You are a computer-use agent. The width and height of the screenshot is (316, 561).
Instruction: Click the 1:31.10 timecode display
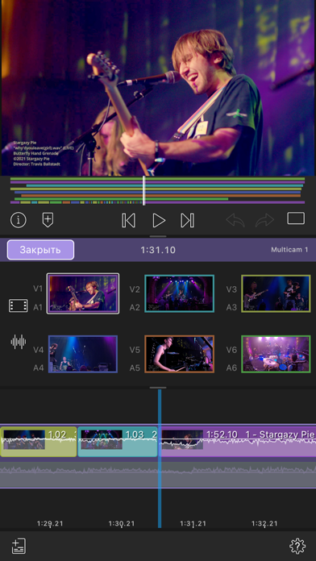[x=158, y=250]
